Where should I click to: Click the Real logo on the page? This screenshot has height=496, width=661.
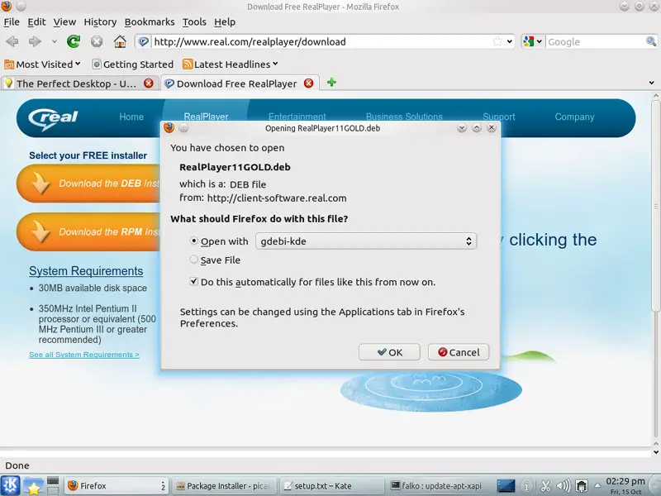[53, 118]
